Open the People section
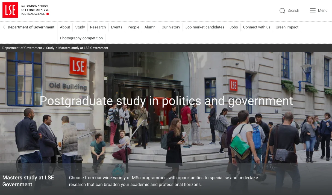Image resolution: width=332 pixels, height=195 pixels. [133, 27]
